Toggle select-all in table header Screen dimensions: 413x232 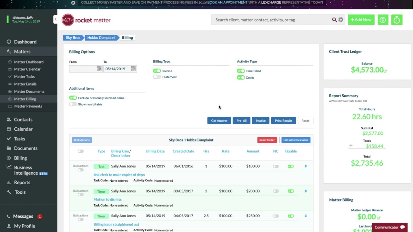(81, 151)
